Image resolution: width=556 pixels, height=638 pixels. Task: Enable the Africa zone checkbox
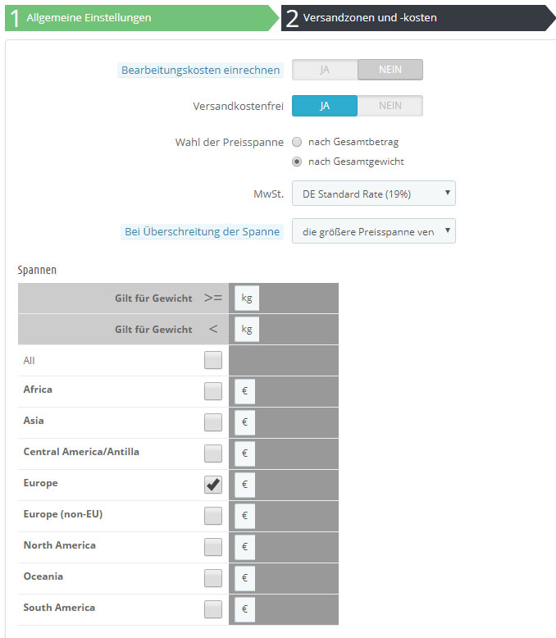213,391
